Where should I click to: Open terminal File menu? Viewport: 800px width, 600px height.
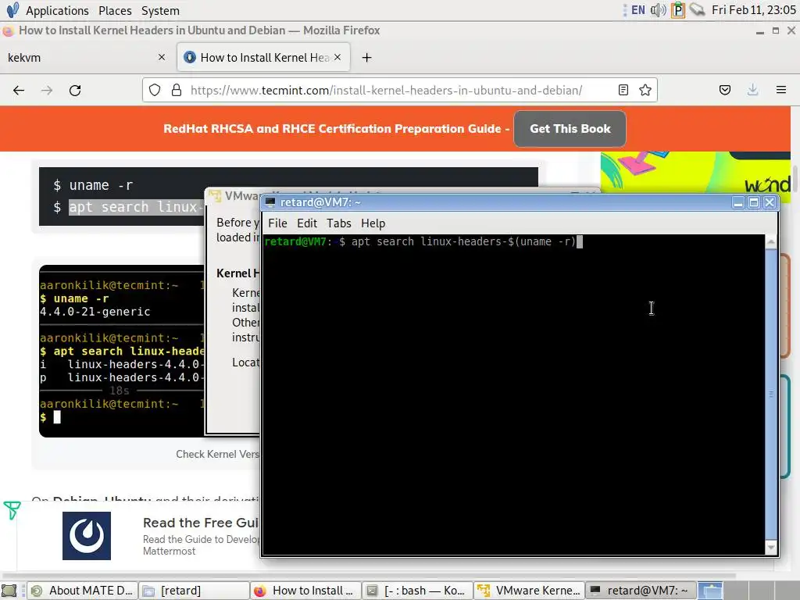click(x=277, y=223)
